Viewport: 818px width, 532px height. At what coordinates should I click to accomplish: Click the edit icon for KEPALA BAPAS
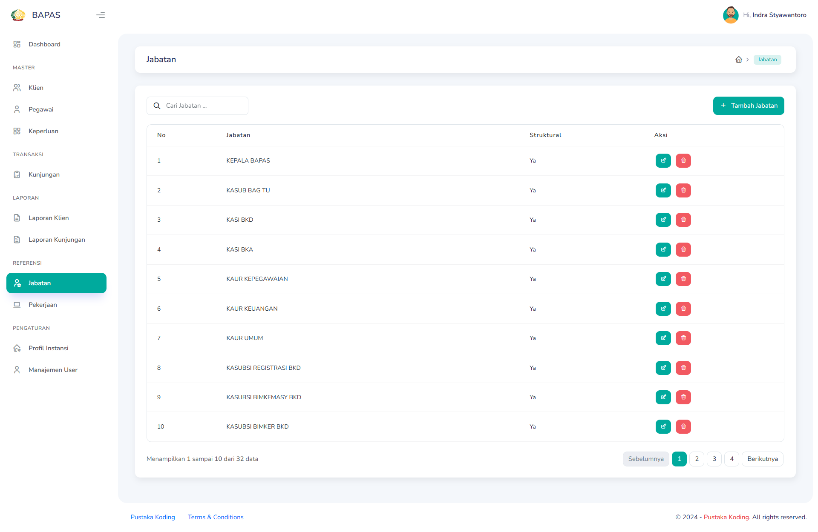[664, 160]
